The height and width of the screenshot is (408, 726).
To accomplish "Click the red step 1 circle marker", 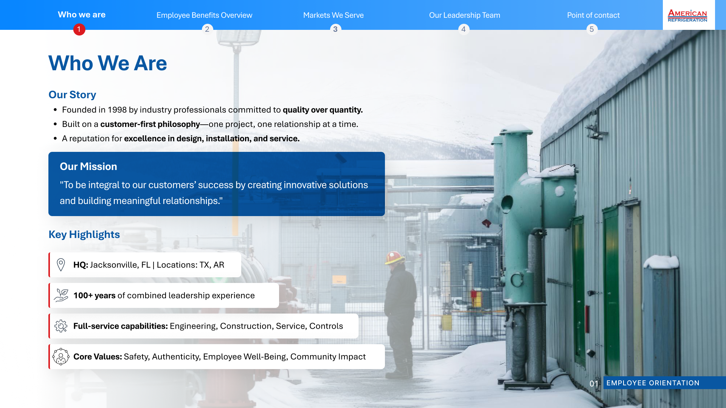I will [79, 29].
